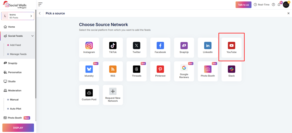Viewport: 292px width, 133px height.
Task: Select the YouTube source network
Action: [231, 47]
